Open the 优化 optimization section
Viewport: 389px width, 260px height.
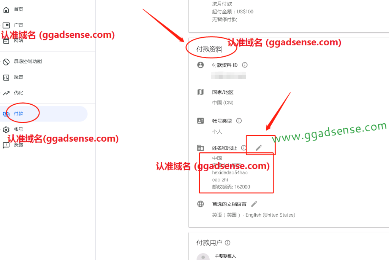pos(18,93)
